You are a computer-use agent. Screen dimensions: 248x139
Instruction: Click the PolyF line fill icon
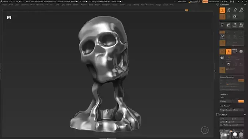point(235,52)
